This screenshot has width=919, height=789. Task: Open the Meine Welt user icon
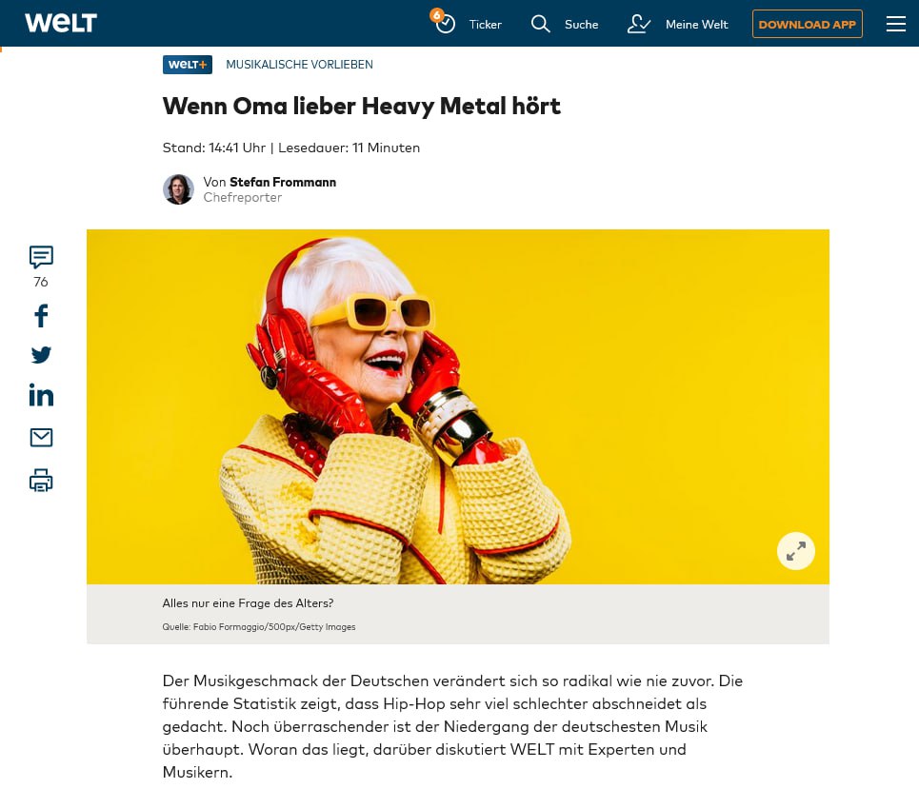point(639,24)
